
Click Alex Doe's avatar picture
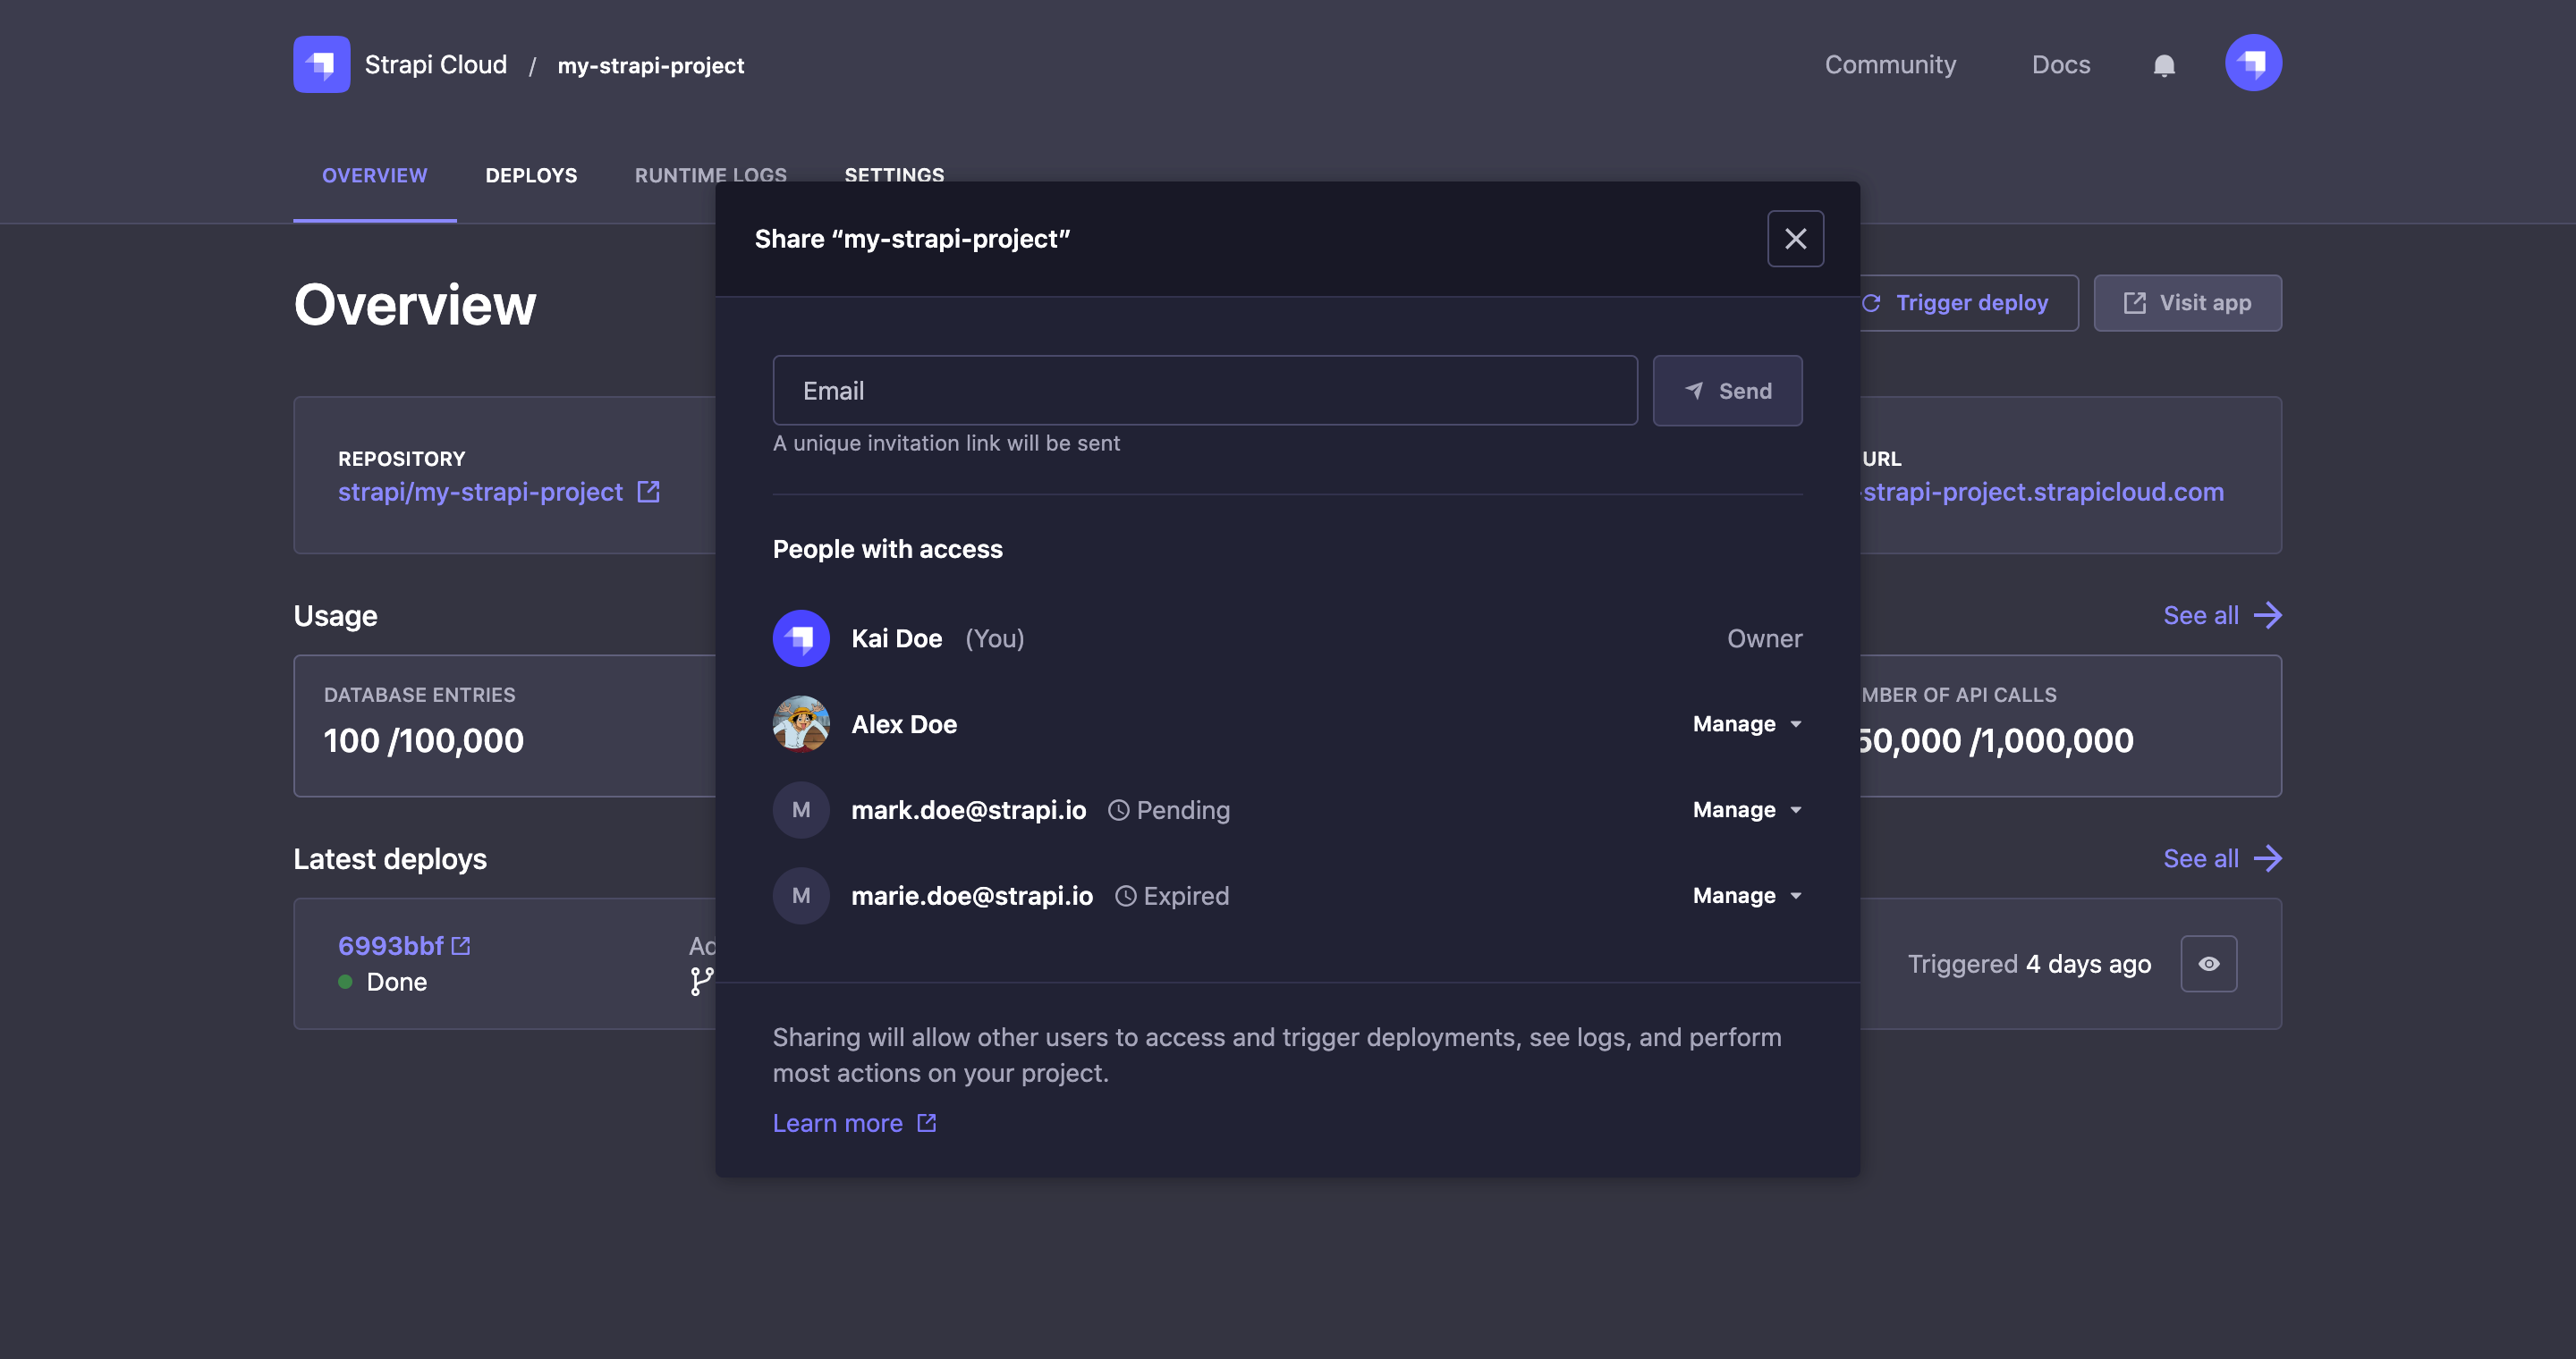(x=801, y=723)
